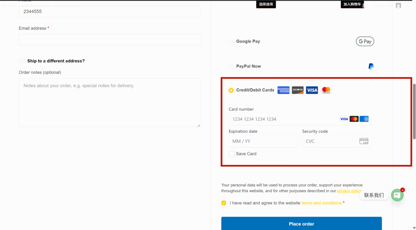The height and width of the screenshot is (230, 416).
Task: Click the CVC card icon in Security code
Action: (x=364, y=141)
